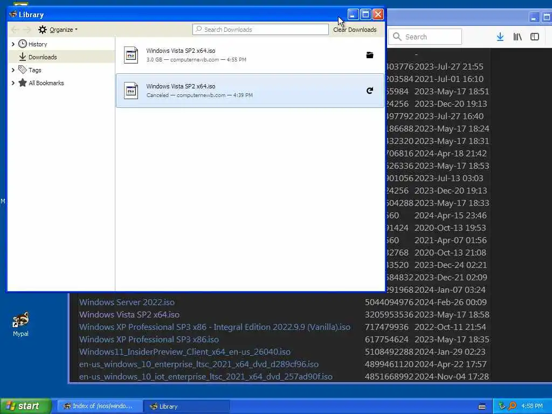Click the magnifier system tray icon
The image size is (552, 414).
click(512, 406)
